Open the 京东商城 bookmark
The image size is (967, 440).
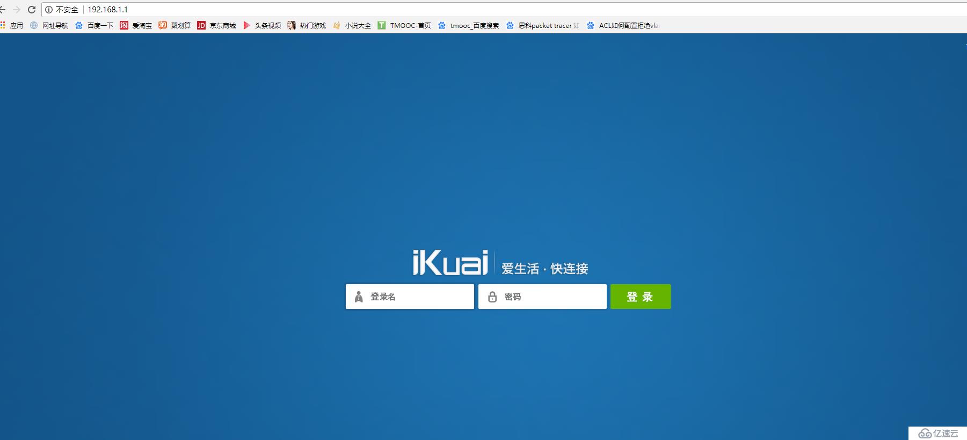click(217, 25)
